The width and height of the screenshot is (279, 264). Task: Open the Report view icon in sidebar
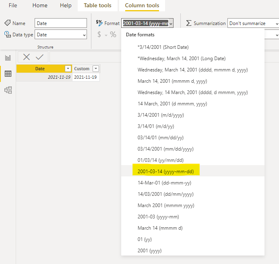tap(8, 58)
